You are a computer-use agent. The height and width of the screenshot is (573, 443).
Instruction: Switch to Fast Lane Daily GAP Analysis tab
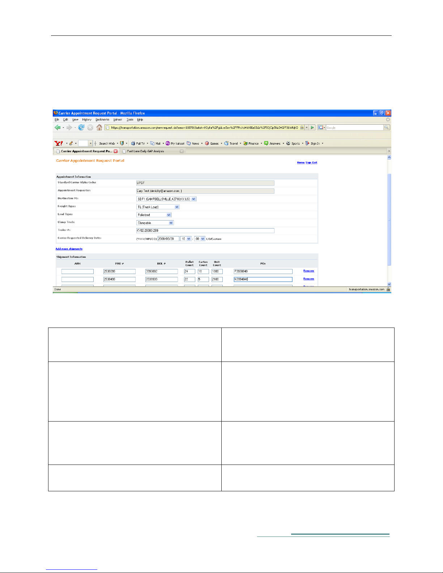[145, 151]
